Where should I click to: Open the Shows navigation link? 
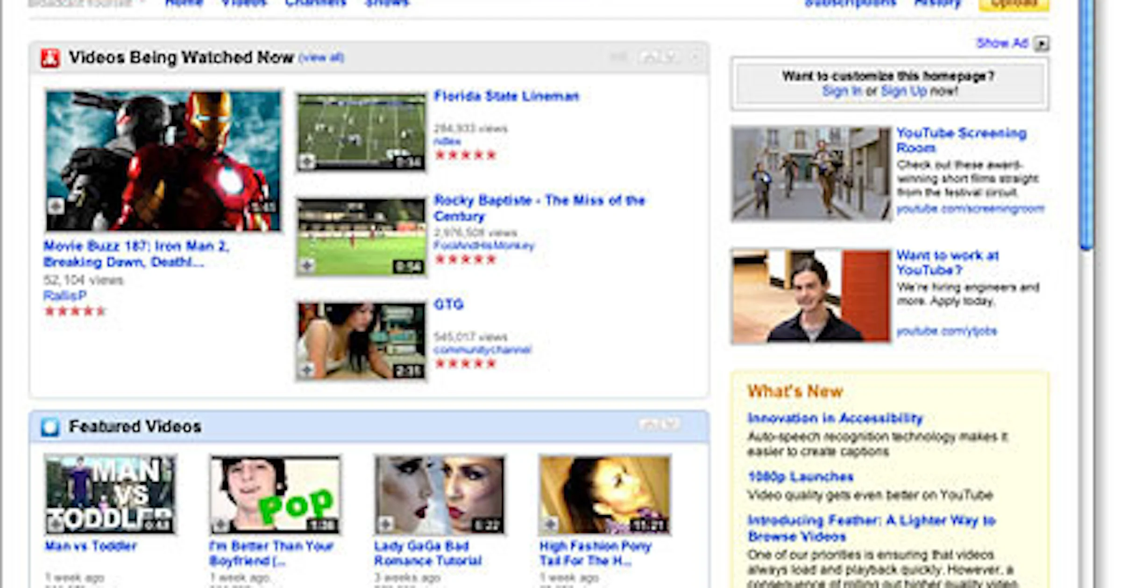coord(387,3)
